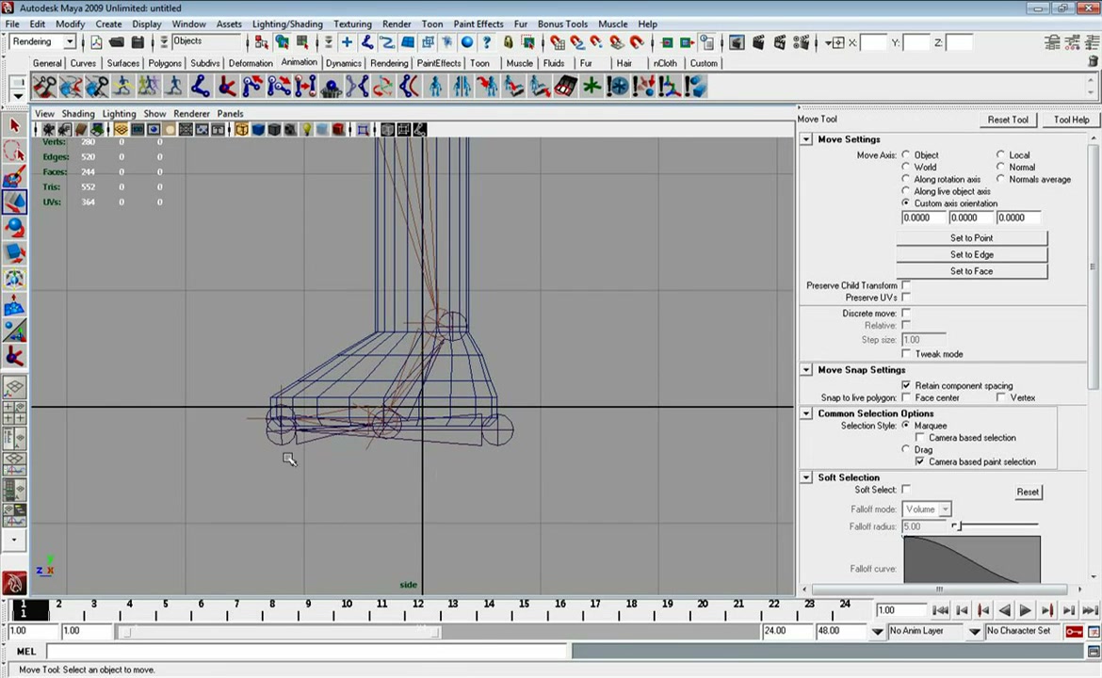Select the arrow Select tool in toolbox
Image resolution: width=1102 pixels, height=678 pixels.
tap(14, 126)
